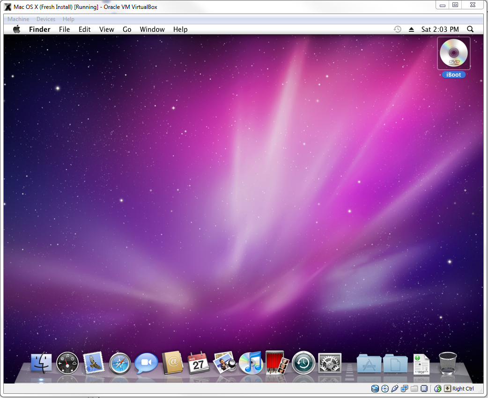Click the Time Machine menu bar status icon
The image size is (488, 398).
(x=397, y=29)
